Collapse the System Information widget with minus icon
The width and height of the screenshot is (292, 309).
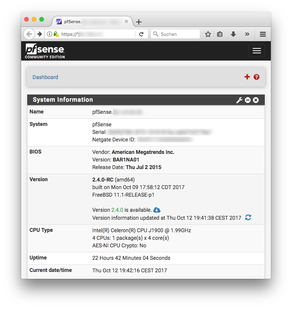tap(248, 100)
